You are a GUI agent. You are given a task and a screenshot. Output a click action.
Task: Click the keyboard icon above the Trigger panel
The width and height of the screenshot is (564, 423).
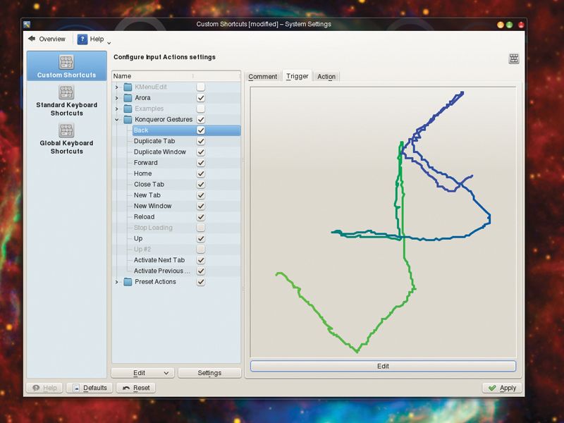[513, 57]
